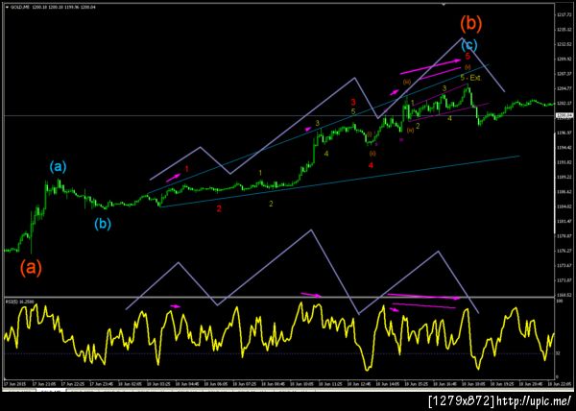Select the red 4 wave label
This screenshot has width=576, height=411.
pyautogui.click(x=371, y=166)
